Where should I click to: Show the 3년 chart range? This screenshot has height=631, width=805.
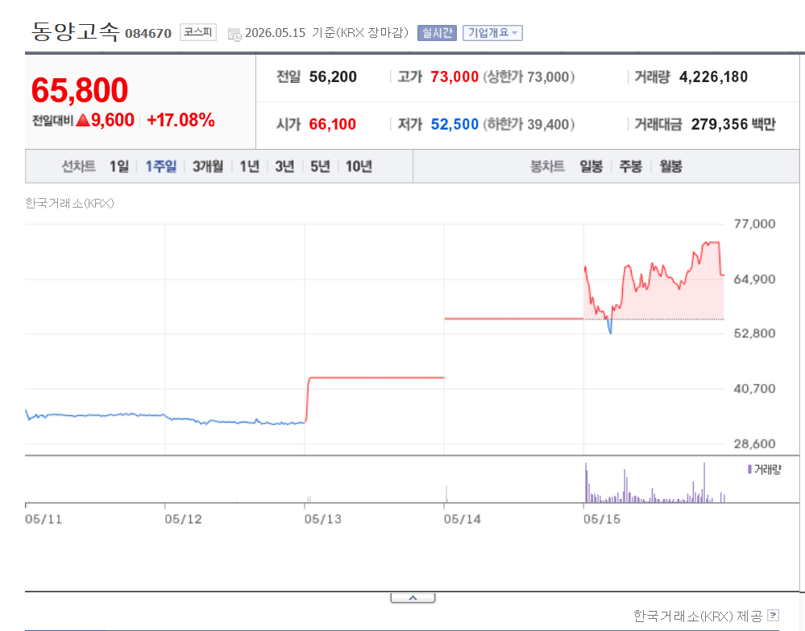click(x=284, y=166)
